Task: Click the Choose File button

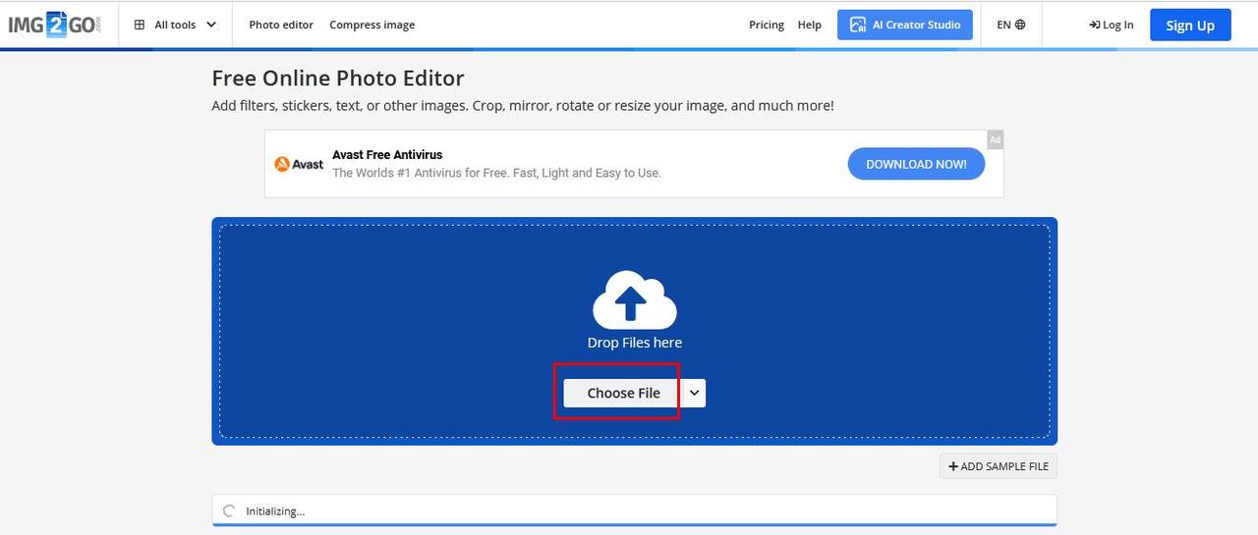Action: (623, 393)
